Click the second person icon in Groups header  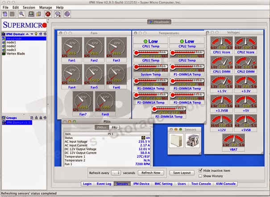pos(41,118)
